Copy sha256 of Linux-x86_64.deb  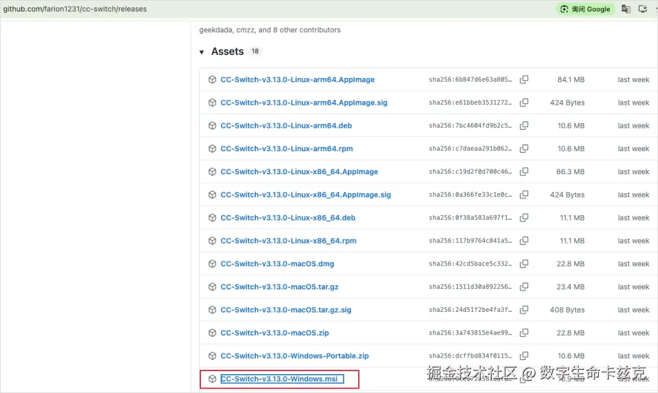524,218
